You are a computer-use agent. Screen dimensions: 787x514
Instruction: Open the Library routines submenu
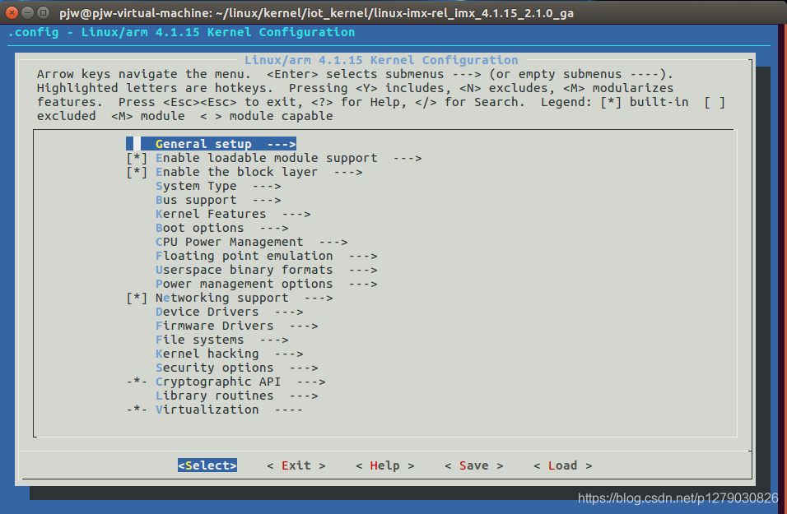pyautogui.click(x=236, y=396)
